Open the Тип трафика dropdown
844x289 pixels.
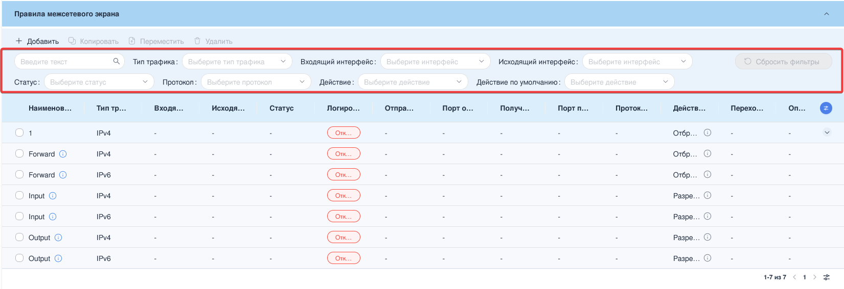point(237,62)
